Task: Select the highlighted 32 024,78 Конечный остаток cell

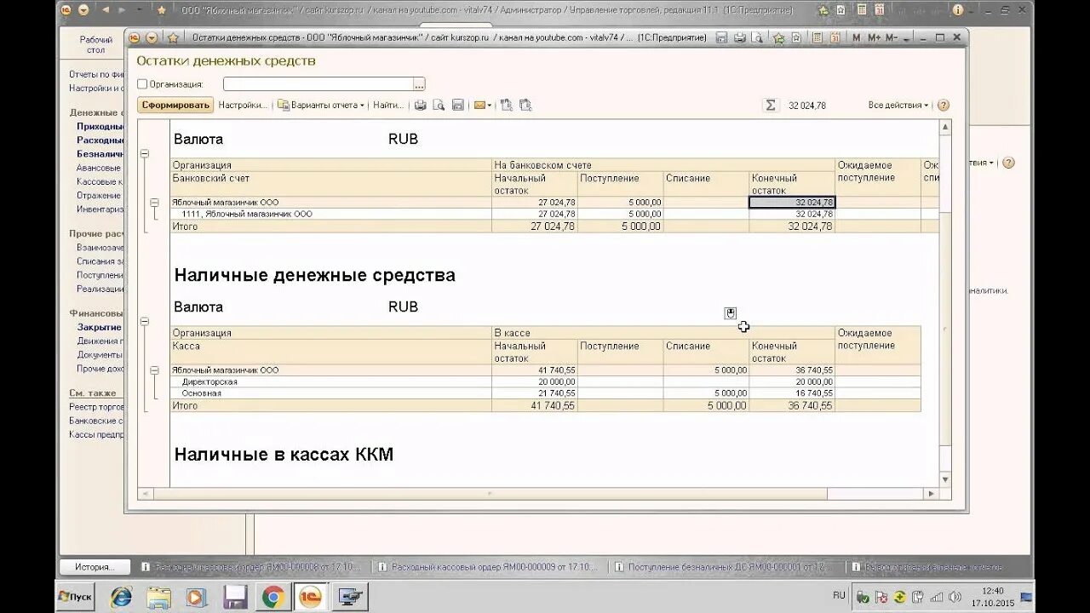Action: [x=792, y=203]
